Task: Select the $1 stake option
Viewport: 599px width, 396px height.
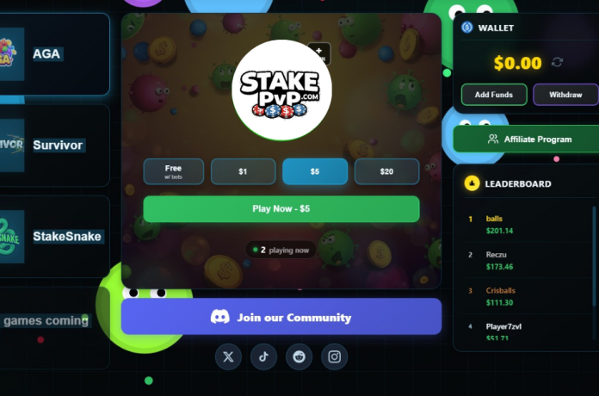Action: tap(243, 171)
